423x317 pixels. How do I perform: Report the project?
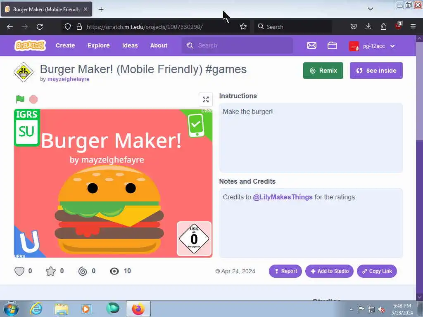pyautogui.click(x=285, y=271)
